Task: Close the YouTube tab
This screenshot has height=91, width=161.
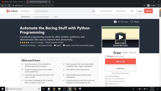Action: pos(24,2)
